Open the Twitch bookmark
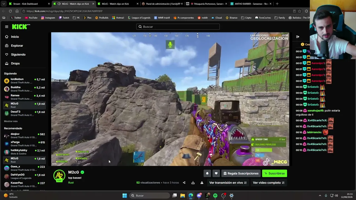 64,18
